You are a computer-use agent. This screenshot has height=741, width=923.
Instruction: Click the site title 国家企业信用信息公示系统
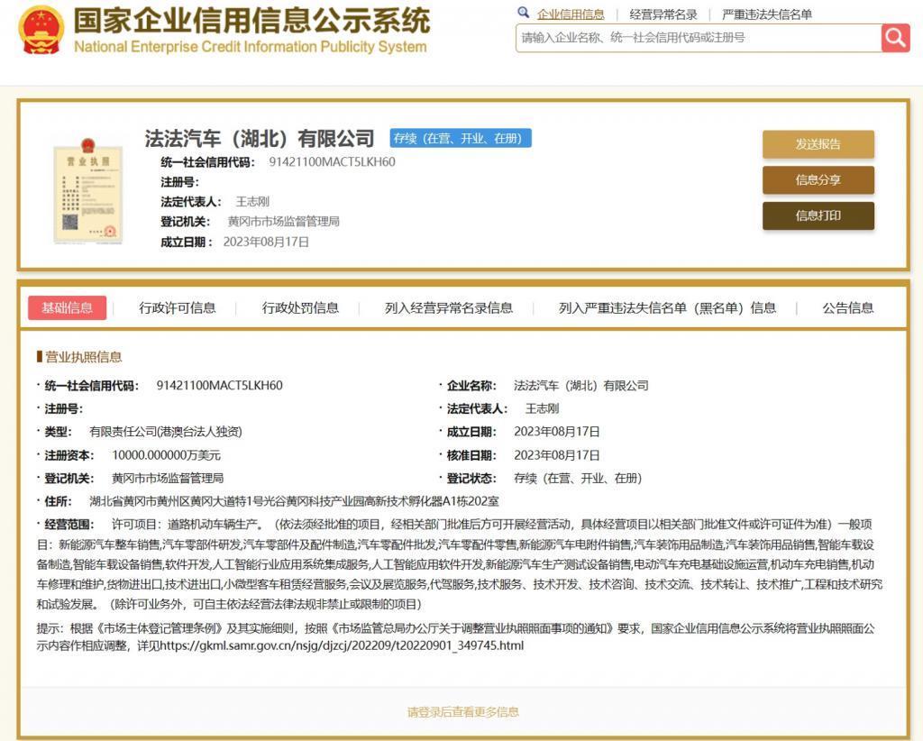tap(252, 21)
